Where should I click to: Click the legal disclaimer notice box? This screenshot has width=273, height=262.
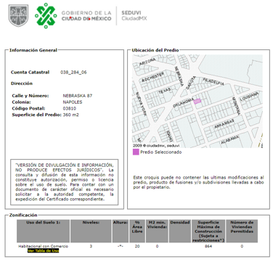tap(65, 182)
